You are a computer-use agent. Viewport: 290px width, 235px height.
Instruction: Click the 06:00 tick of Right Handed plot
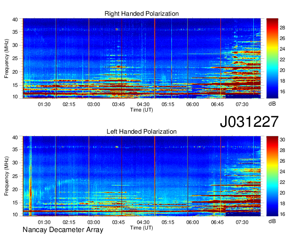pos(192,104)
